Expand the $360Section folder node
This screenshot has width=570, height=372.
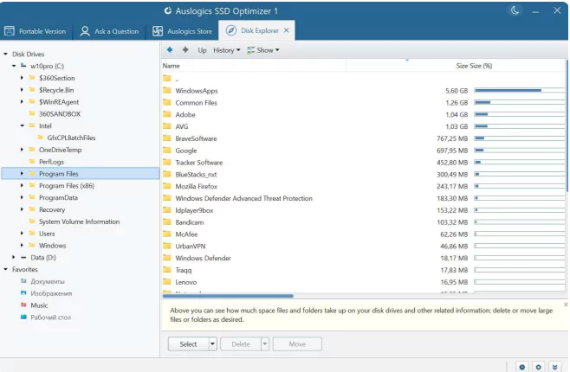[22, 78]
